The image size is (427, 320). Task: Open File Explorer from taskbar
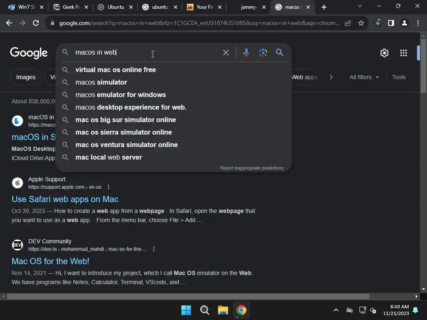[223, 310]
